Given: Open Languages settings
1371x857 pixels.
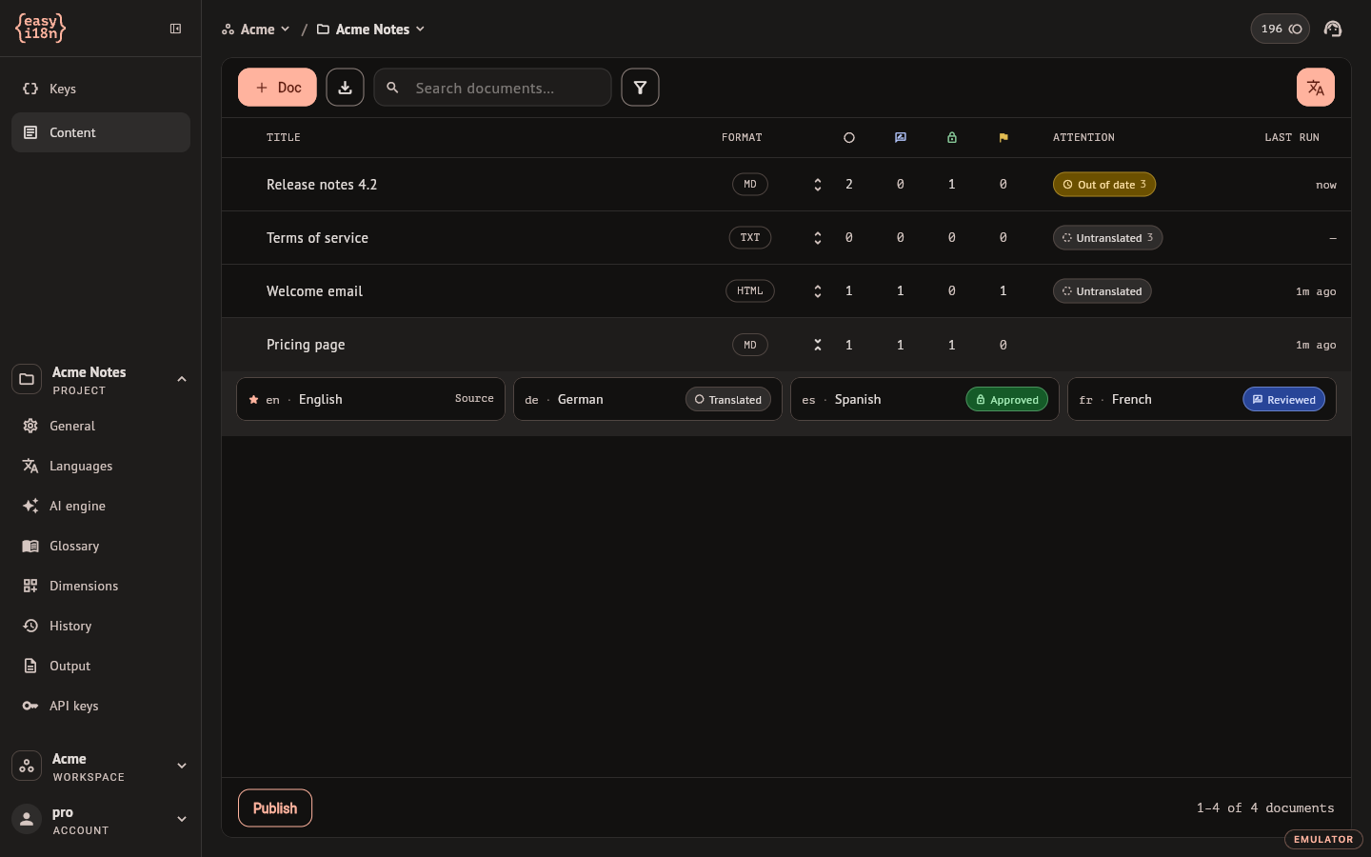Looking at the screenshot, I should (101, 466).
